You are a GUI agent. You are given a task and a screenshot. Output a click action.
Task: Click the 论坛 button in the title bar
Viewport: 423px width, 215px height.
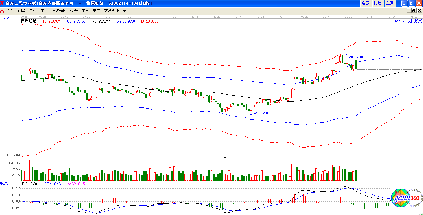pos(377,3)
